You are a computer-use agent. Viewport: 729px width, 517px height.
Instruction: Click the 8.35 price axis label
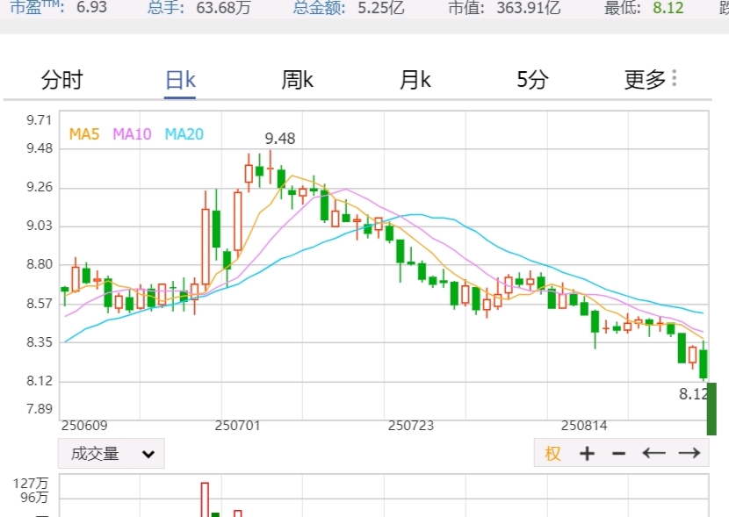pos(39,342)
